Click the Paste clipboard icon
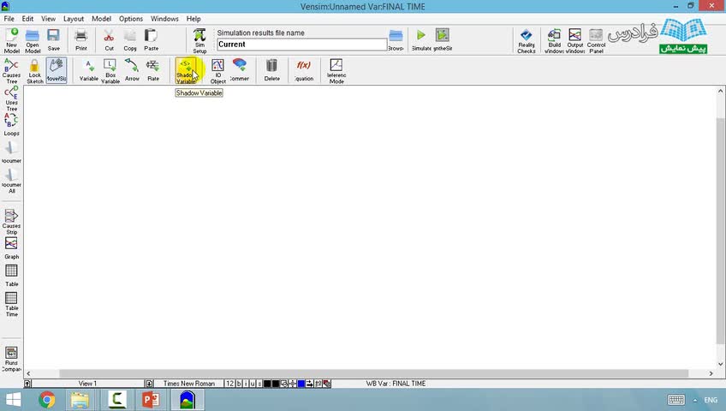726x411 pixels. [x=151, y=39]
